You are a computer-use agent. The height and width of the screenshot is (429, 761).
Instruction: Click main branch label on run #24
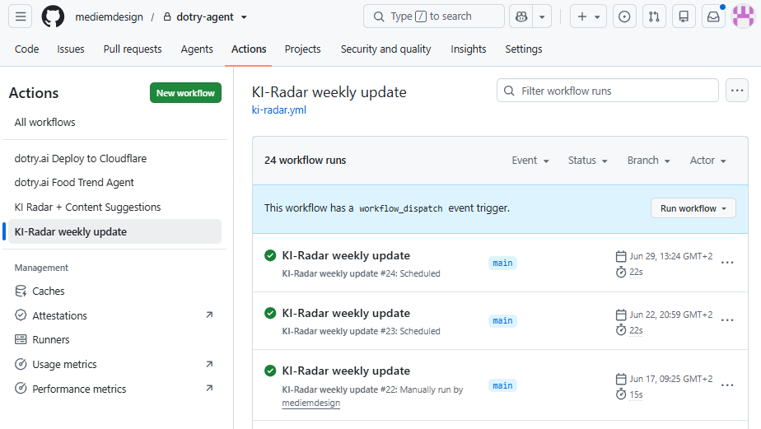click(502, 263)
